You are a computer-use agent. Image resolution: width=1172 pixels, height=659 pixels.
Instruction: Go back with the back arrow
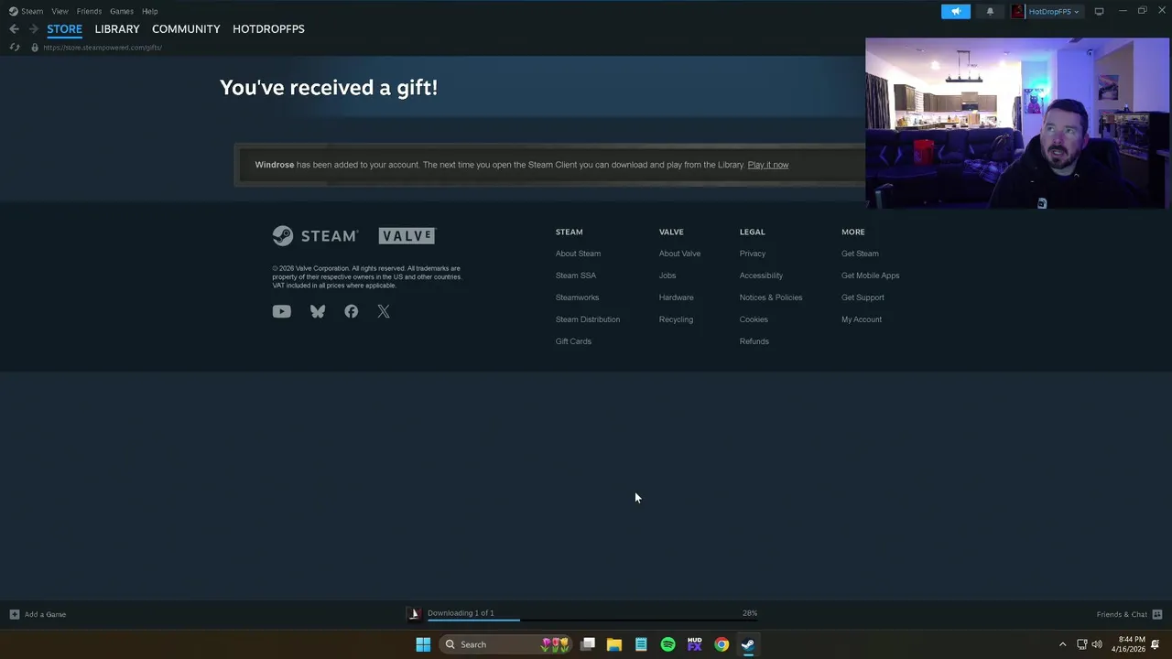point(14,29)
